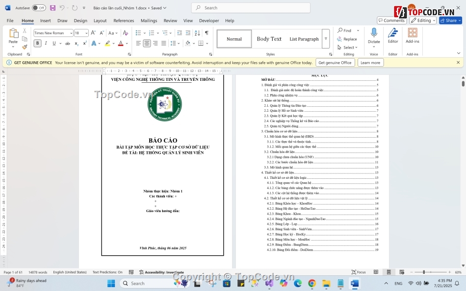466x291 pixels.
Task: Open the References tab
Action: coord(124,21)
